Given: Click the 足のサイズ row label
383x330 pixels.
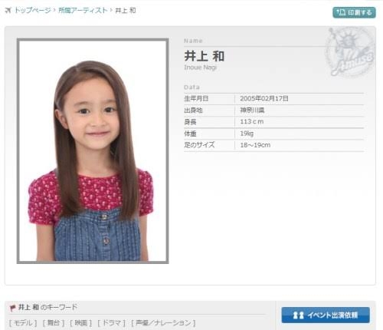Looking at the screenshot, I should (199, 145).
